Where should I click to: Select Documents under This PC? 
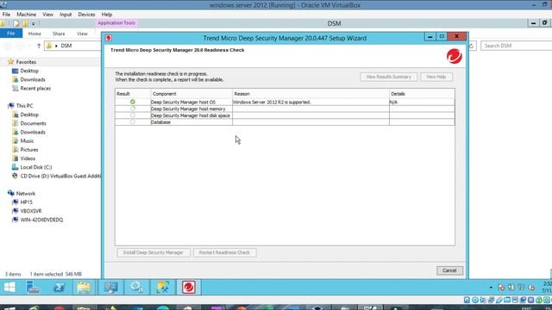(33, 123)
